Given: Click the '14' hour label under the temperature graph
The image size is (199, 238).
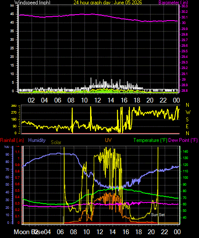Looking at the screenshot, I should 113,232.
